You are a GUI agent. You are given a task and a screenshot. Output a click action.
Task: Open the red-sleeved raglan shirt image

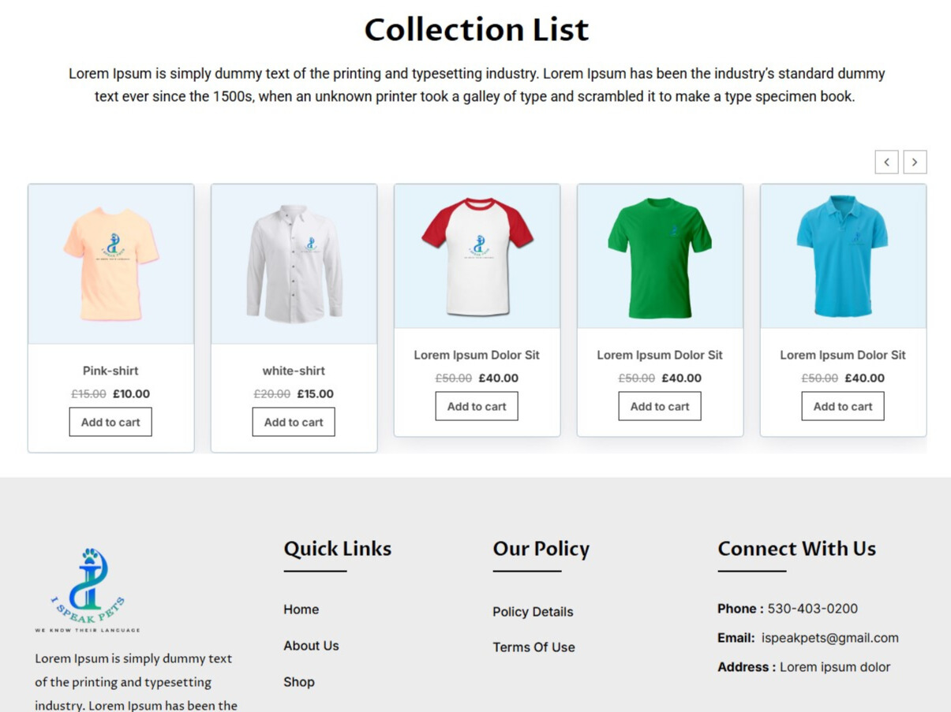pyautogui.click(x=477, y=255)
